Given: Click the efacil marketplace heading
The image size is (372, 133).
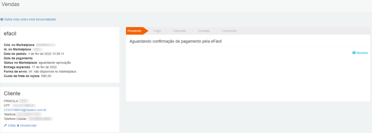Looking at the screenshot, I should click(10, 34).
